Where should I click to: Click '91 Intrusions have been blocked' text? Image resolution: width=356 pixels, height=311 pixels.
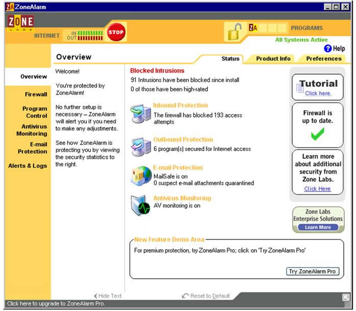(x=184, y=80)
